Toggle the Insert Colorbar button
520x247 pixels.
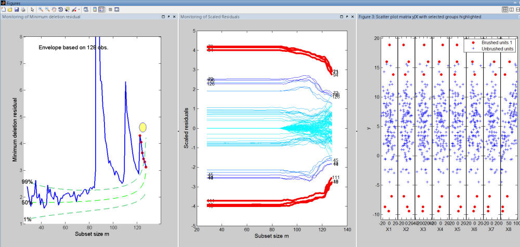point(95,10)
